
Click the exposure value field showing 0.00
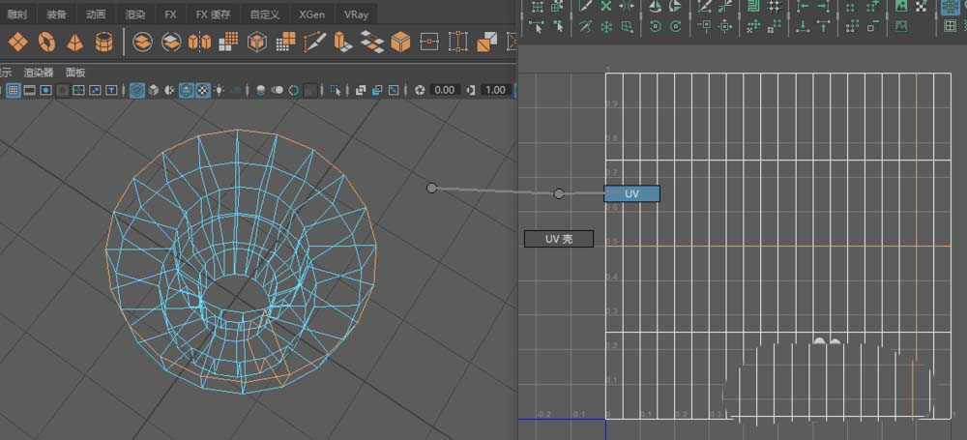coord(444,90)
